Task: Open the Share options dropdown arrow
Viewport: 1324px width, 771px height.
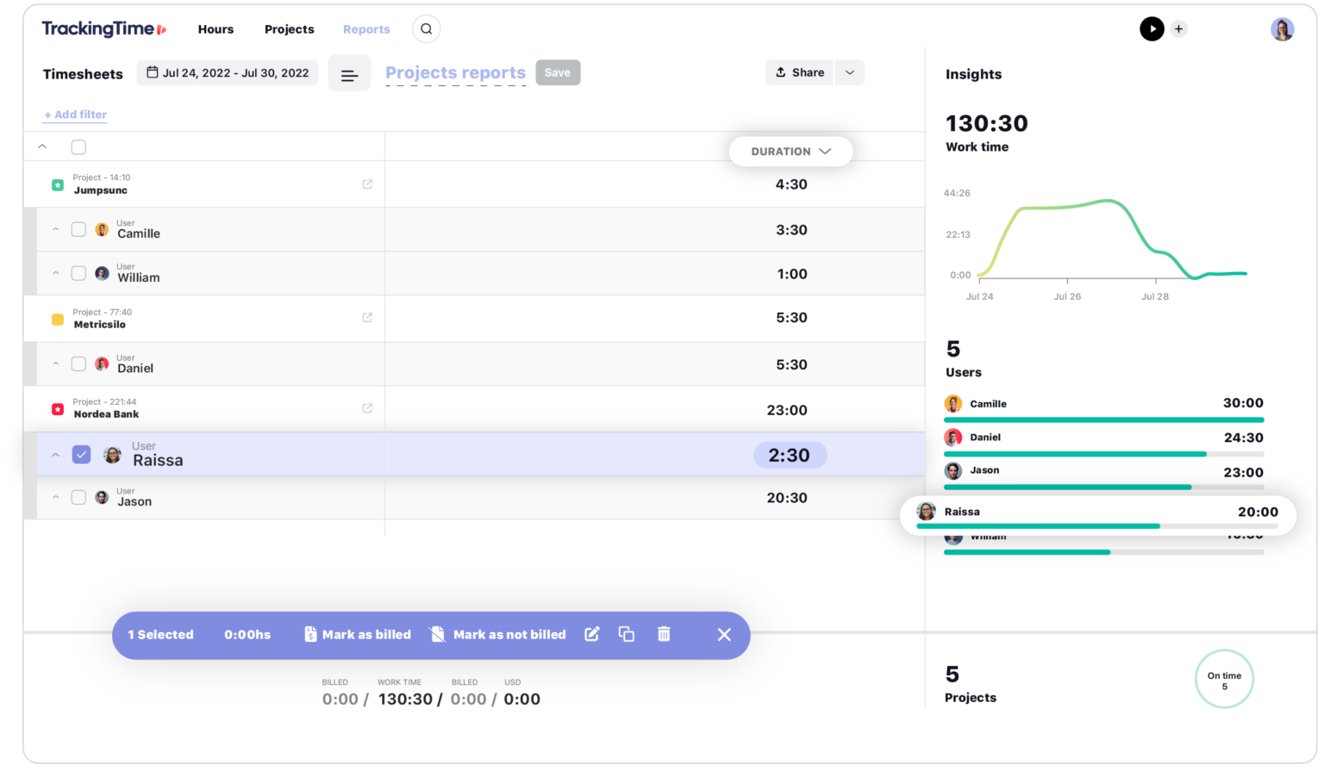Action: coord(850,72)
